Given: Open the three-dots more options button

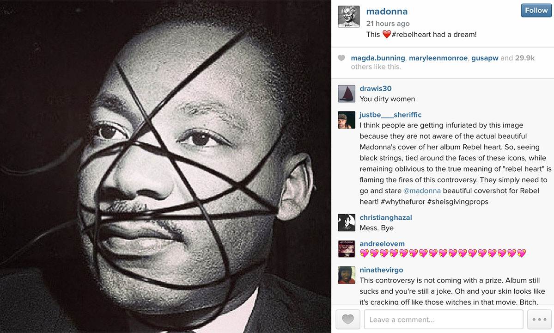Looking at the screenshot, I should click(539, 320).
